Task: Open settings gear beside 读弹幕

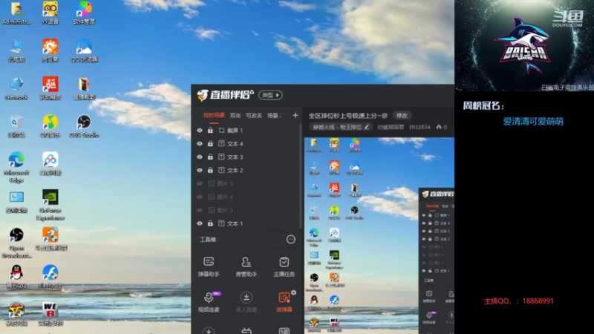Action: click(293, 292)
